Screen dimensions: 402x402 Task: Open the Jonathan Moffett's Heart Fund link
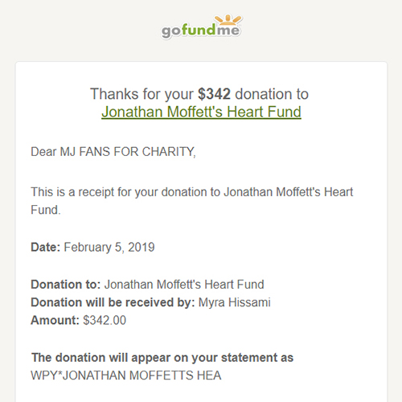(201, 112)
